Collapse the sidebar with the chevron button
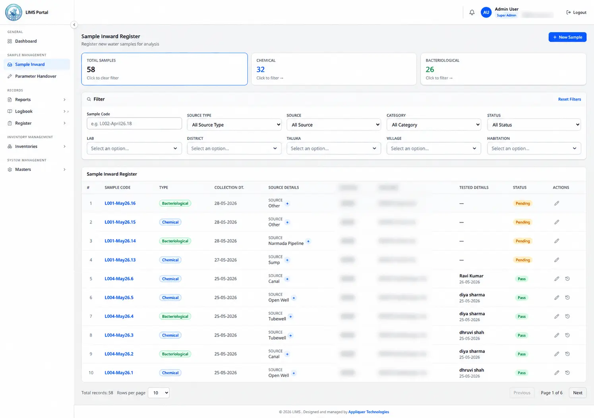594x418 pixels. [x=74, y=25]
